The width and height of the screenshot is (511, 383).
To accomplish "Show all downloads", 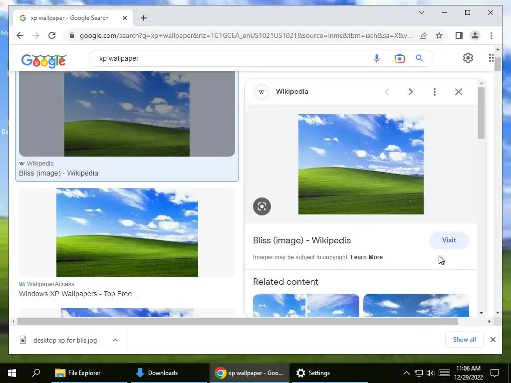I will (464, 340).
